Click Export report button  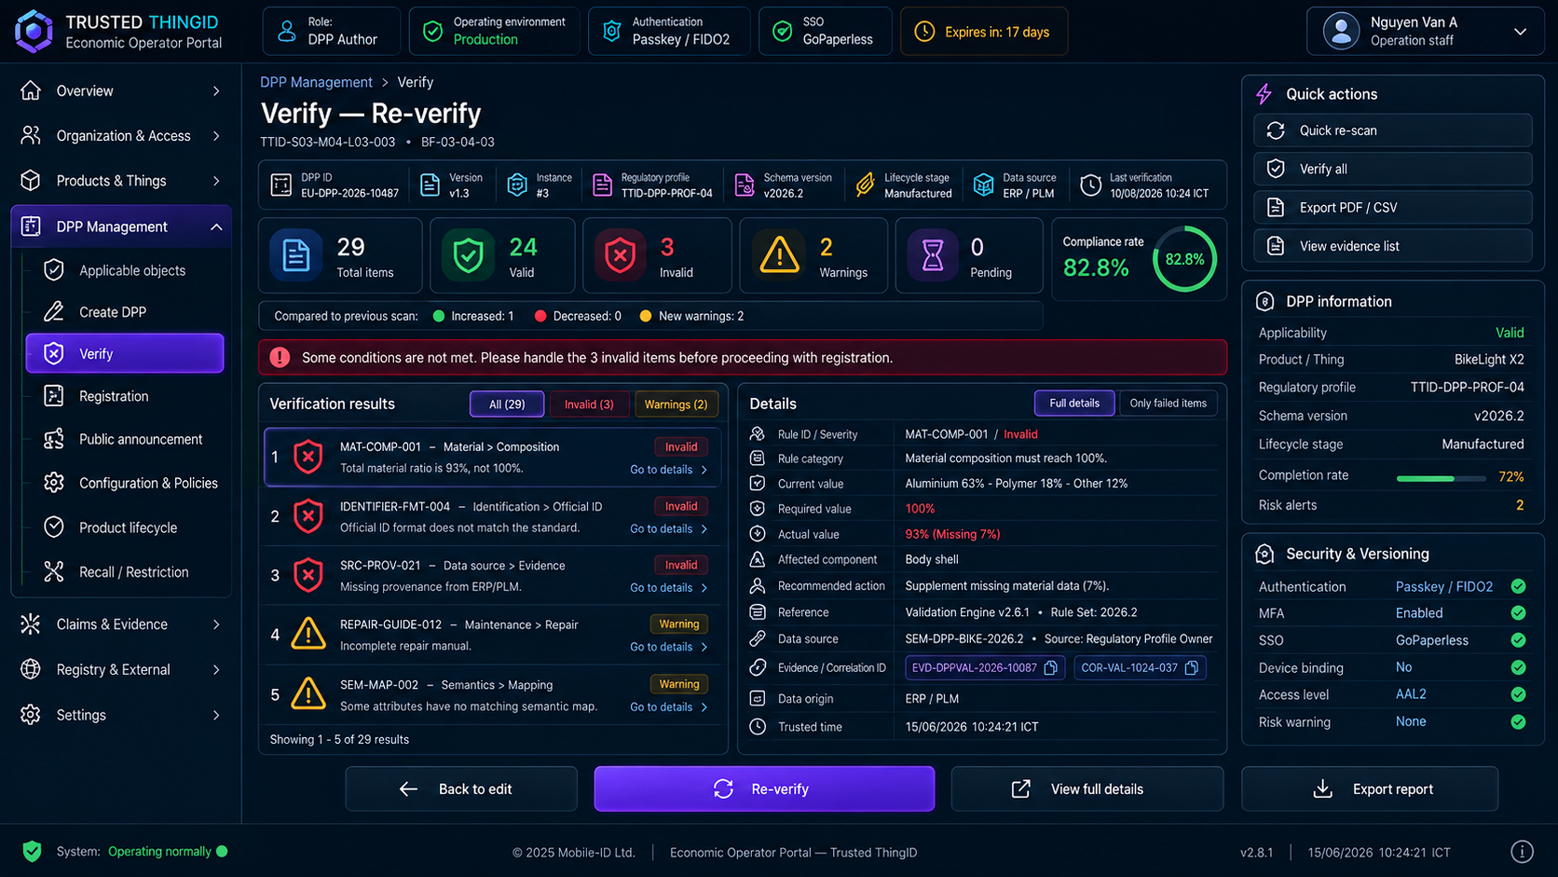(x=1370, y=789)
